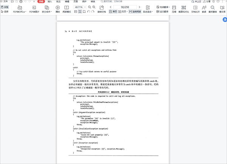Click the actual size icon
Screen dimensions: 227x164
pos(76,12)
